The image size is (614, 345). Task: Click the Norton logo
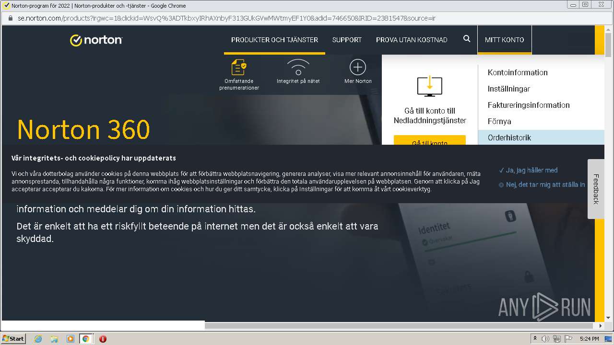[x=96, y=40]
